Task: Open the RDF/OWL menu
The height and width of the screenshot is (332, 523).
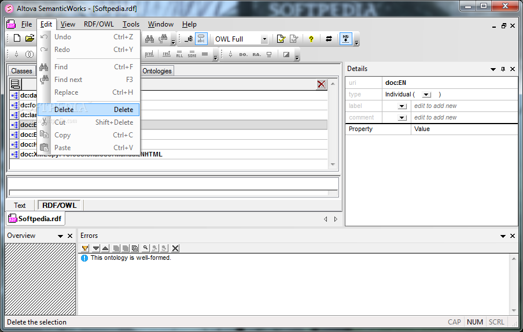Action: pyautogui.click(x=99, y=24)
